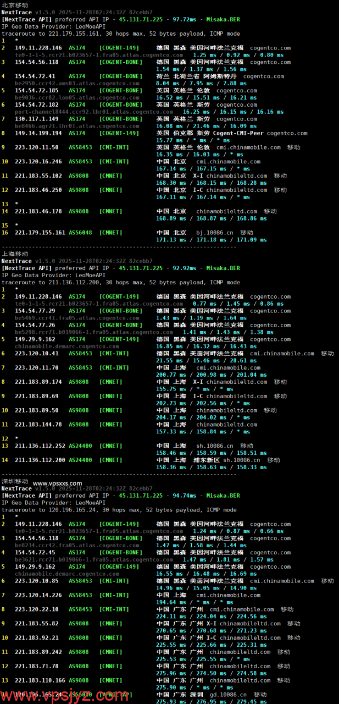The image size is (339, 704).
Task: Click hop IP 221.183.89.174
Action: [38, 382]
